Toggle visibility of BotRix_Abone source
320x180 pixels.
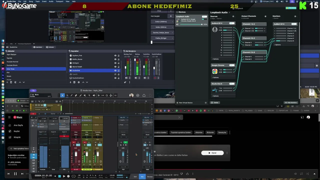[x=115, y=59]
